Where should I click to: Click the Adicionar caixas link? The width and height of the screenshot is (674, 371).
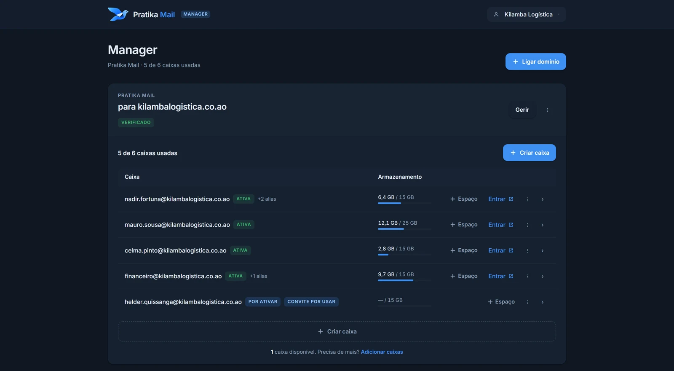(x=382, y=352)
